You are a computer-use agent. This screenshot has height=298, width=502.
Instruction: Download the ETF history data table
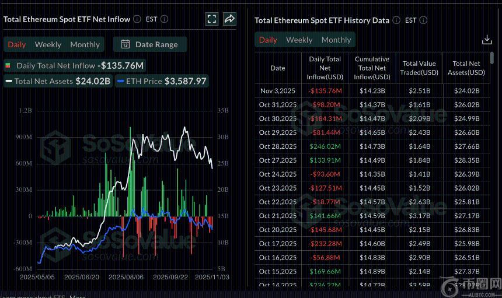487,40
